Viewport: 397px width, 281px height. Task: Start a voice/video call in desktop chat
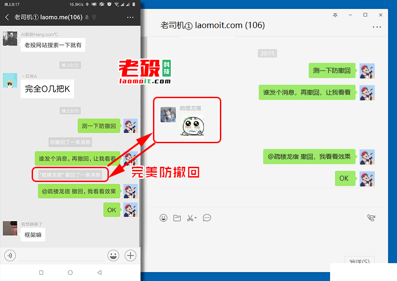point(371,218)
